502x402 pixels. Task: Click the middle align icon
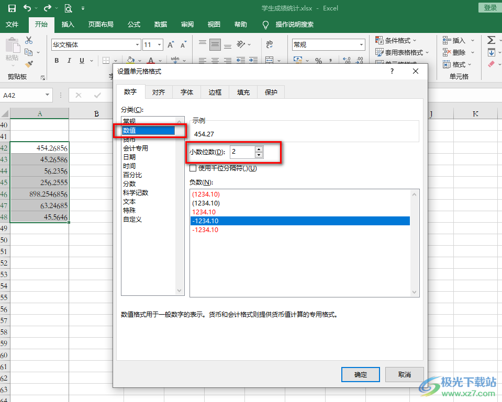(x=215, y=45)
